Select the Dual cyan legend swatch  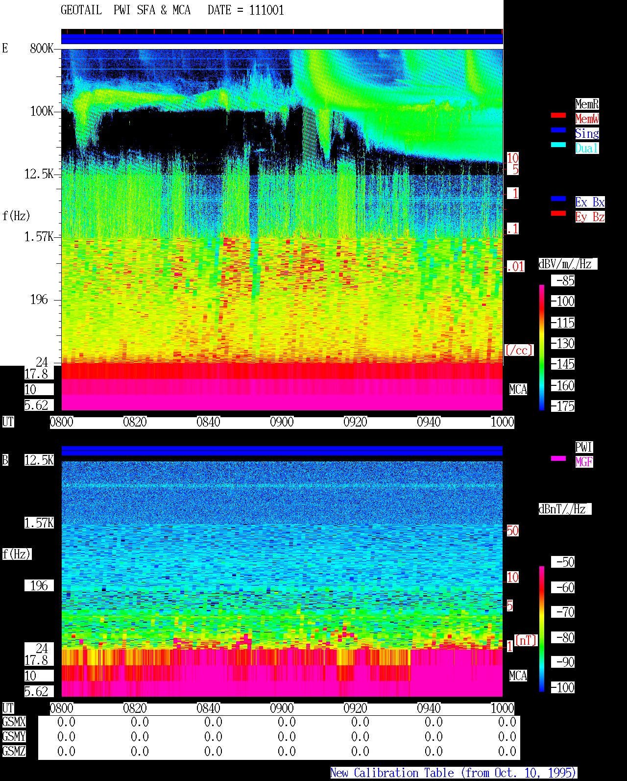[x=558, y=145]
